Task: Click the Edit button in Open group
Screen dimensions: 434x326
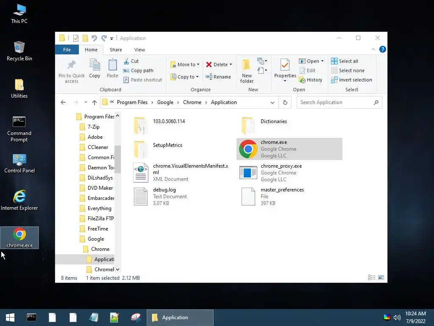Action: [x=308, y=70]
